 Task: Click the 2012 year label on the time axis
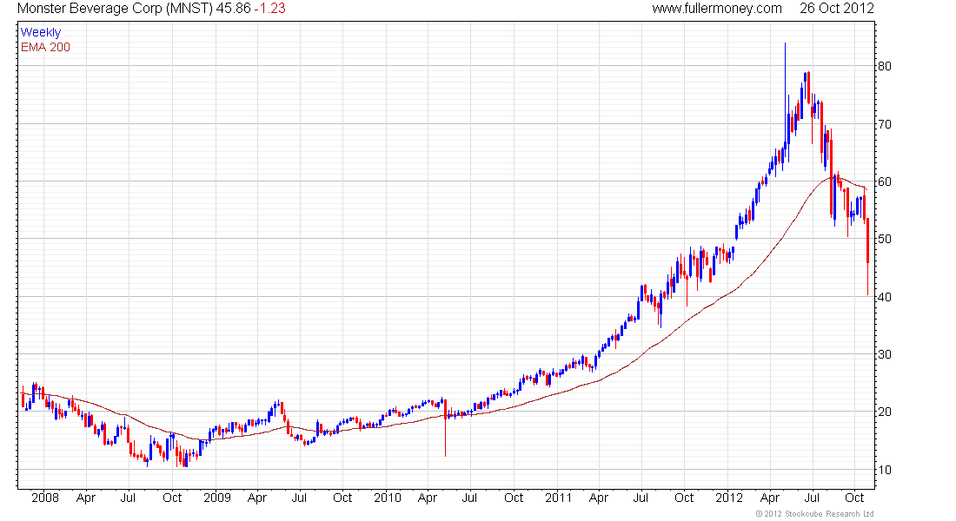click(x=729, y=498)
